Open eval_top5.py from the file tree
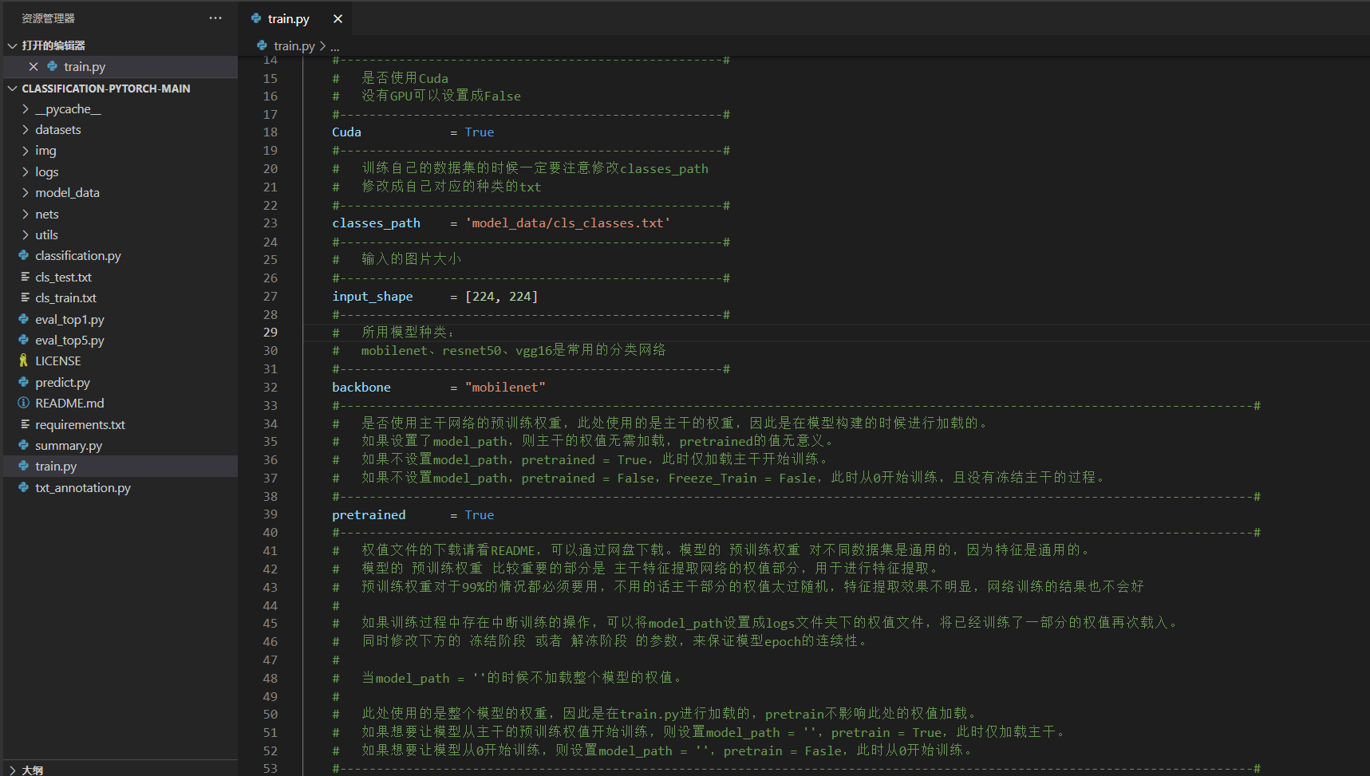The image size is (1370, 776). point(69,340)
